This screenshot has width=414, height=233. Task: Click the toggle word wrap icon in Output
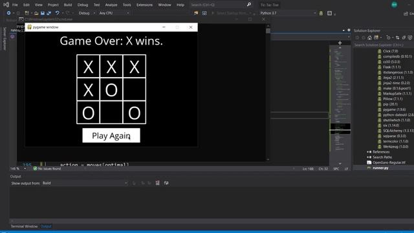[x=166, y=183]
